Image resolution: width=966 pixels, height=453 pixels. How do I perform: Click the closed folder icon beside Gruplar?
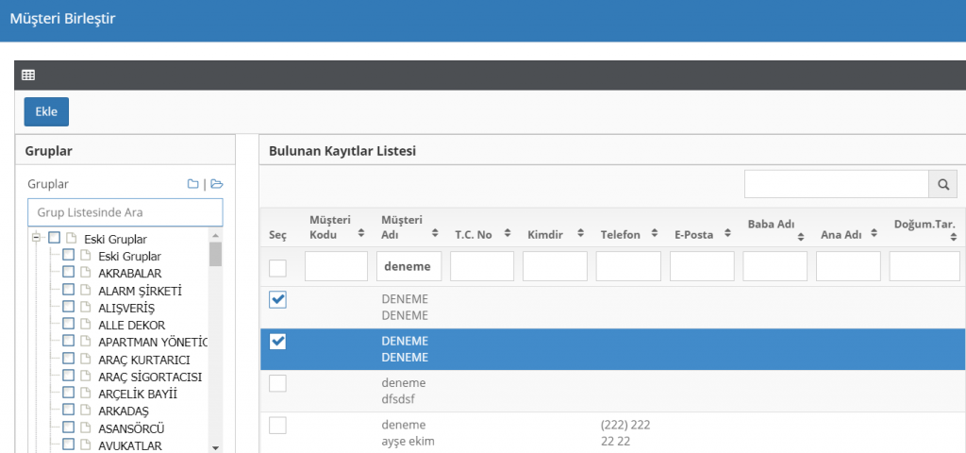(x=192, y=184)
